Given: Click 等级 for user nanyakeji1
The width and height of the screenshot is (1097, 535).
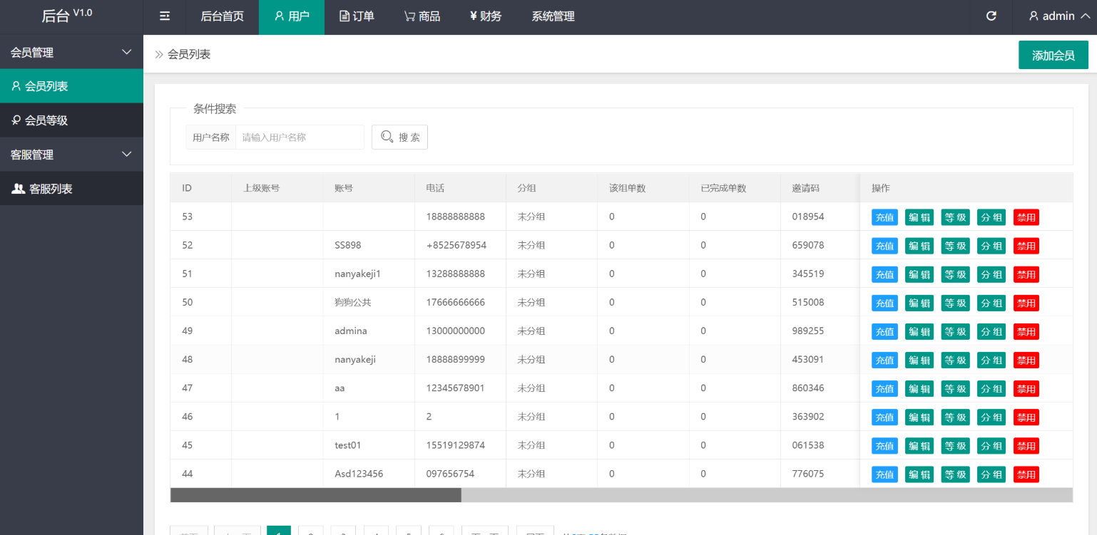Looking at the screenshot, I should (955, 274).
